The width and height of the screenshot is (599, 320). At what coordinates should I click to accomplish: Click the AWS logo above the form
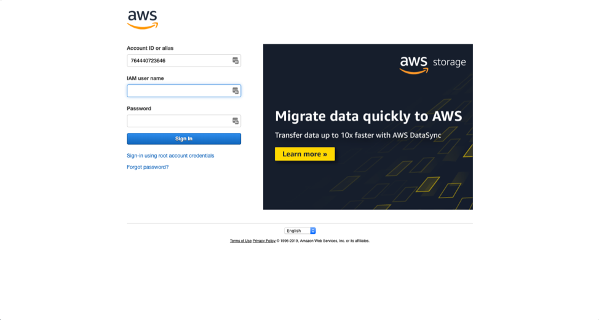(143, 20)
